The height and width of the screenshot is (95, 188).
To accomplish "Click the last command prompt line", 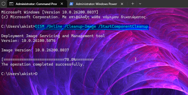I will 19,74.
